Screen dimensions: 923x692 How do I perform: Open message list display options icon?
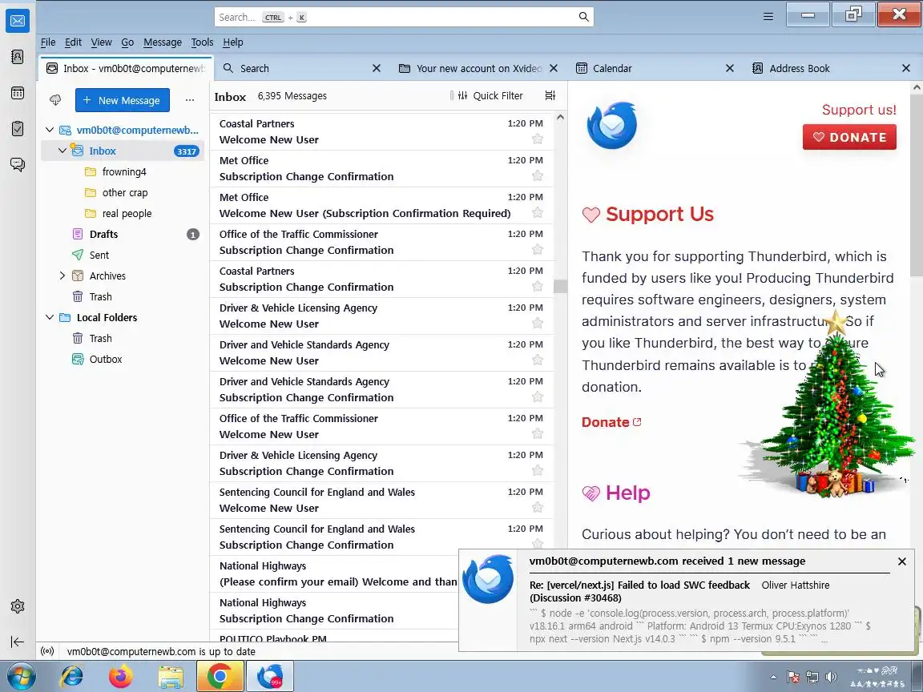point(550,95)
